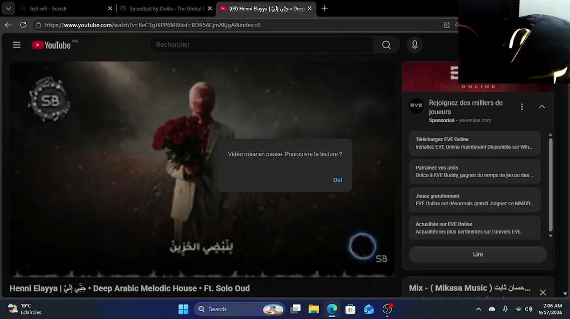
Task: Open the tab actions dropdown menu
Action: coord(8,8)
